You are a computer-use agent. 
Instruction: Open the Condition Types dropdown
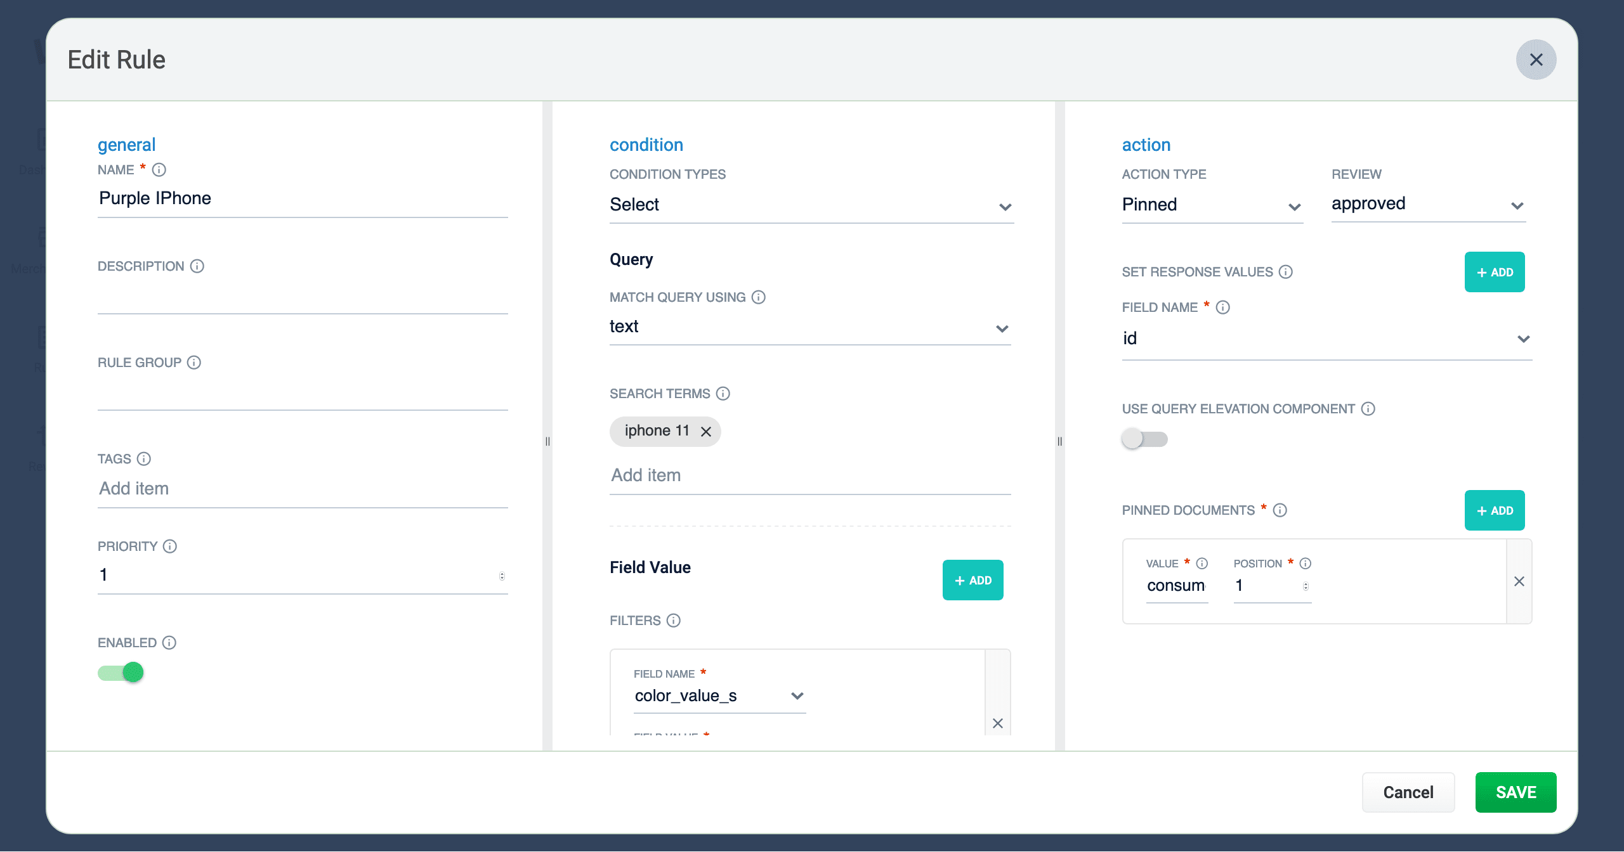[811, 205]
